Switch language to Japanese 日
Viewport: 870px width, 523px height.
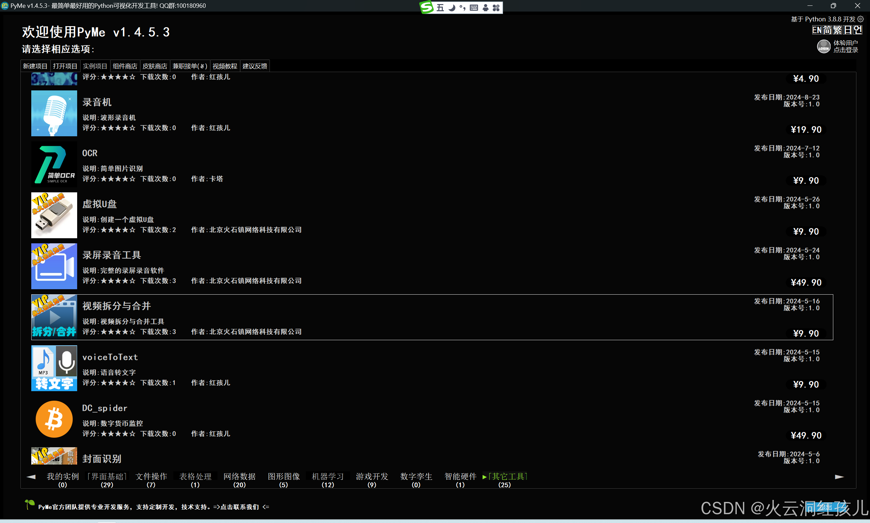pos(848,30)
